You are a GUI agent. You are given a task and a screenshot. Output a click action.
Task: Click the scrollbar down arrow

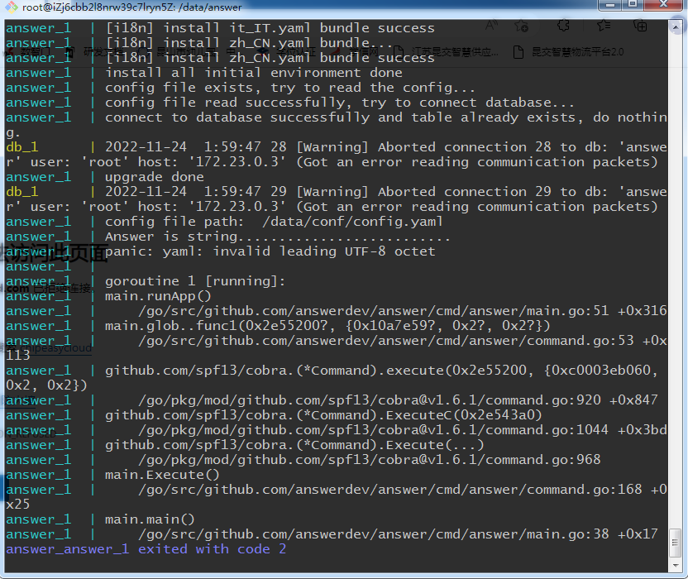(x=676, y=565)
